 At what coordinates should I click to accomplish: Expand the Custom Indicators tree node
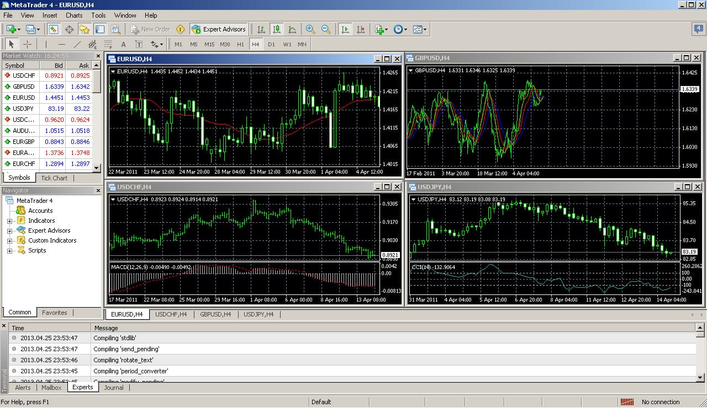click(x=9, y=241)
